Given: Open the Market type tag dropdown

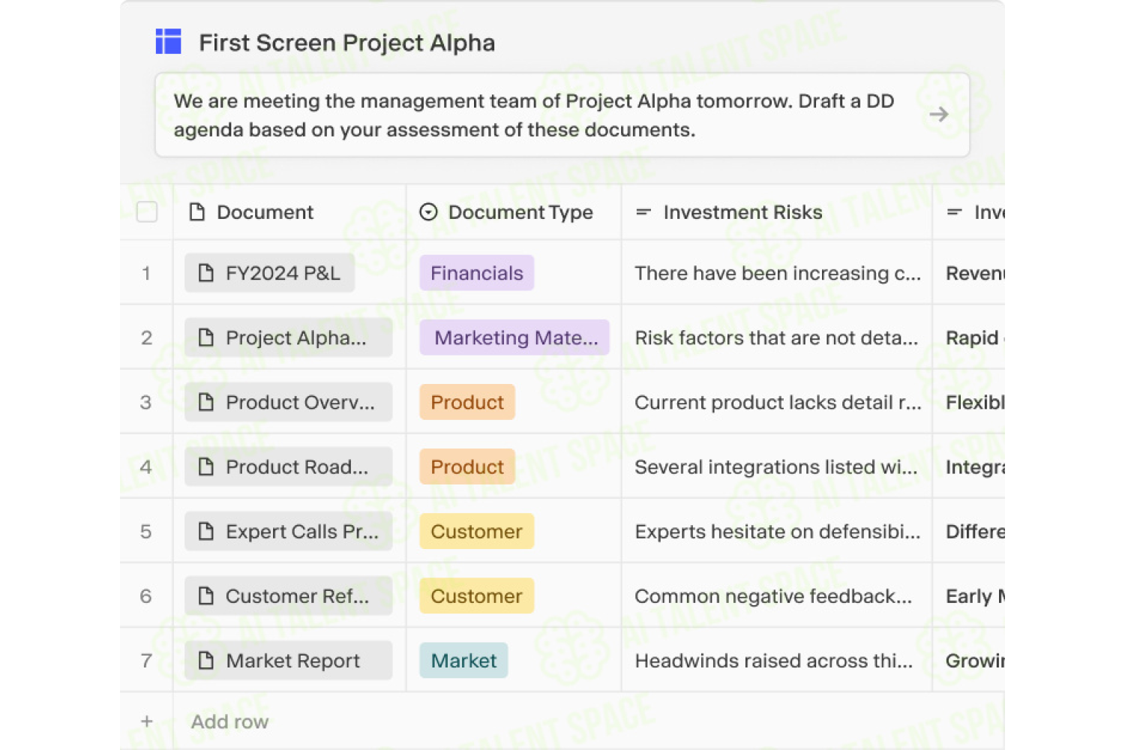Looking at the screenshot, I should click(463, 660).
